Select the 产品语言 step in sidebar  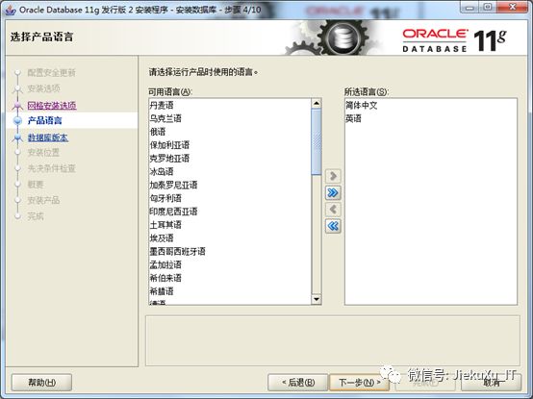point(44,121)
